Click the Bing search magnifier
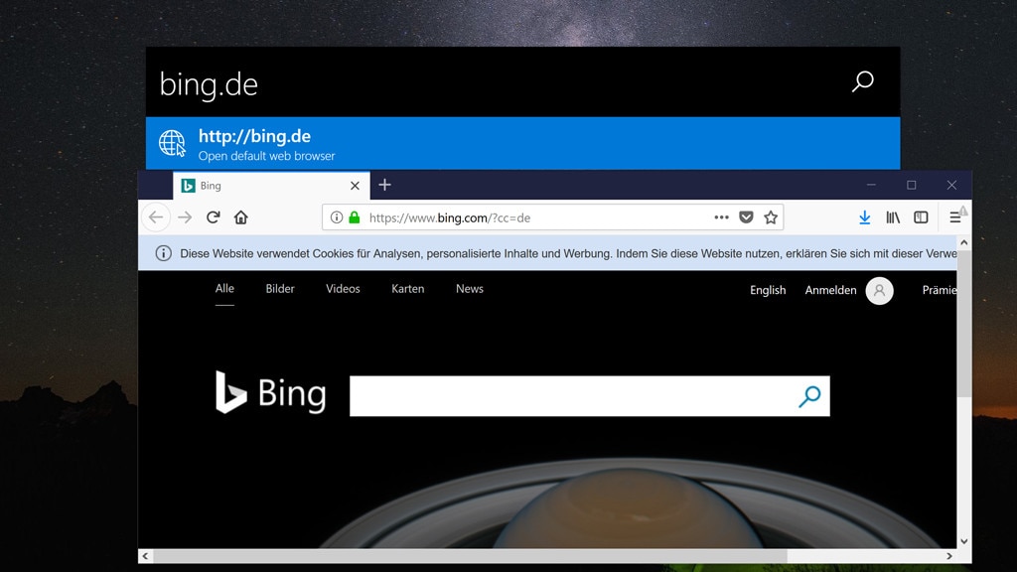 pos(807,395)
